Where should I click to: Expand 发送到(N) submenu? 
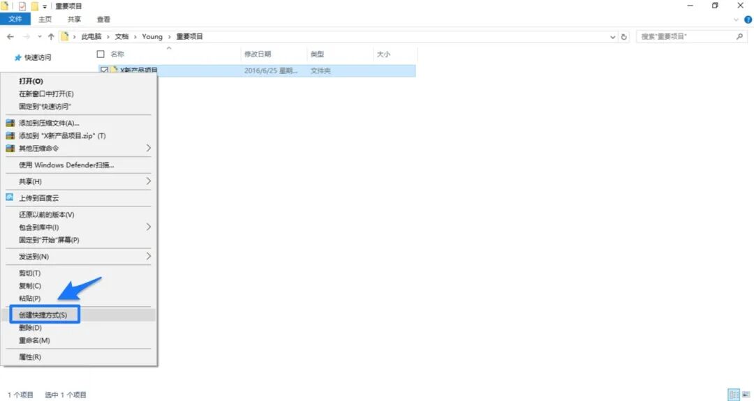pyautogui.click(x=80, y=257)
